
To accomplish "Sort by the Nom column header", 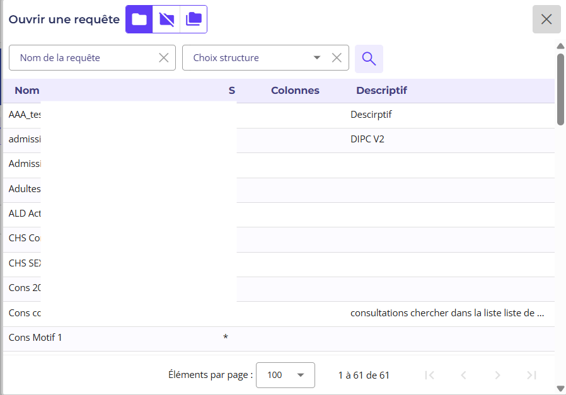I will [27, 91].
